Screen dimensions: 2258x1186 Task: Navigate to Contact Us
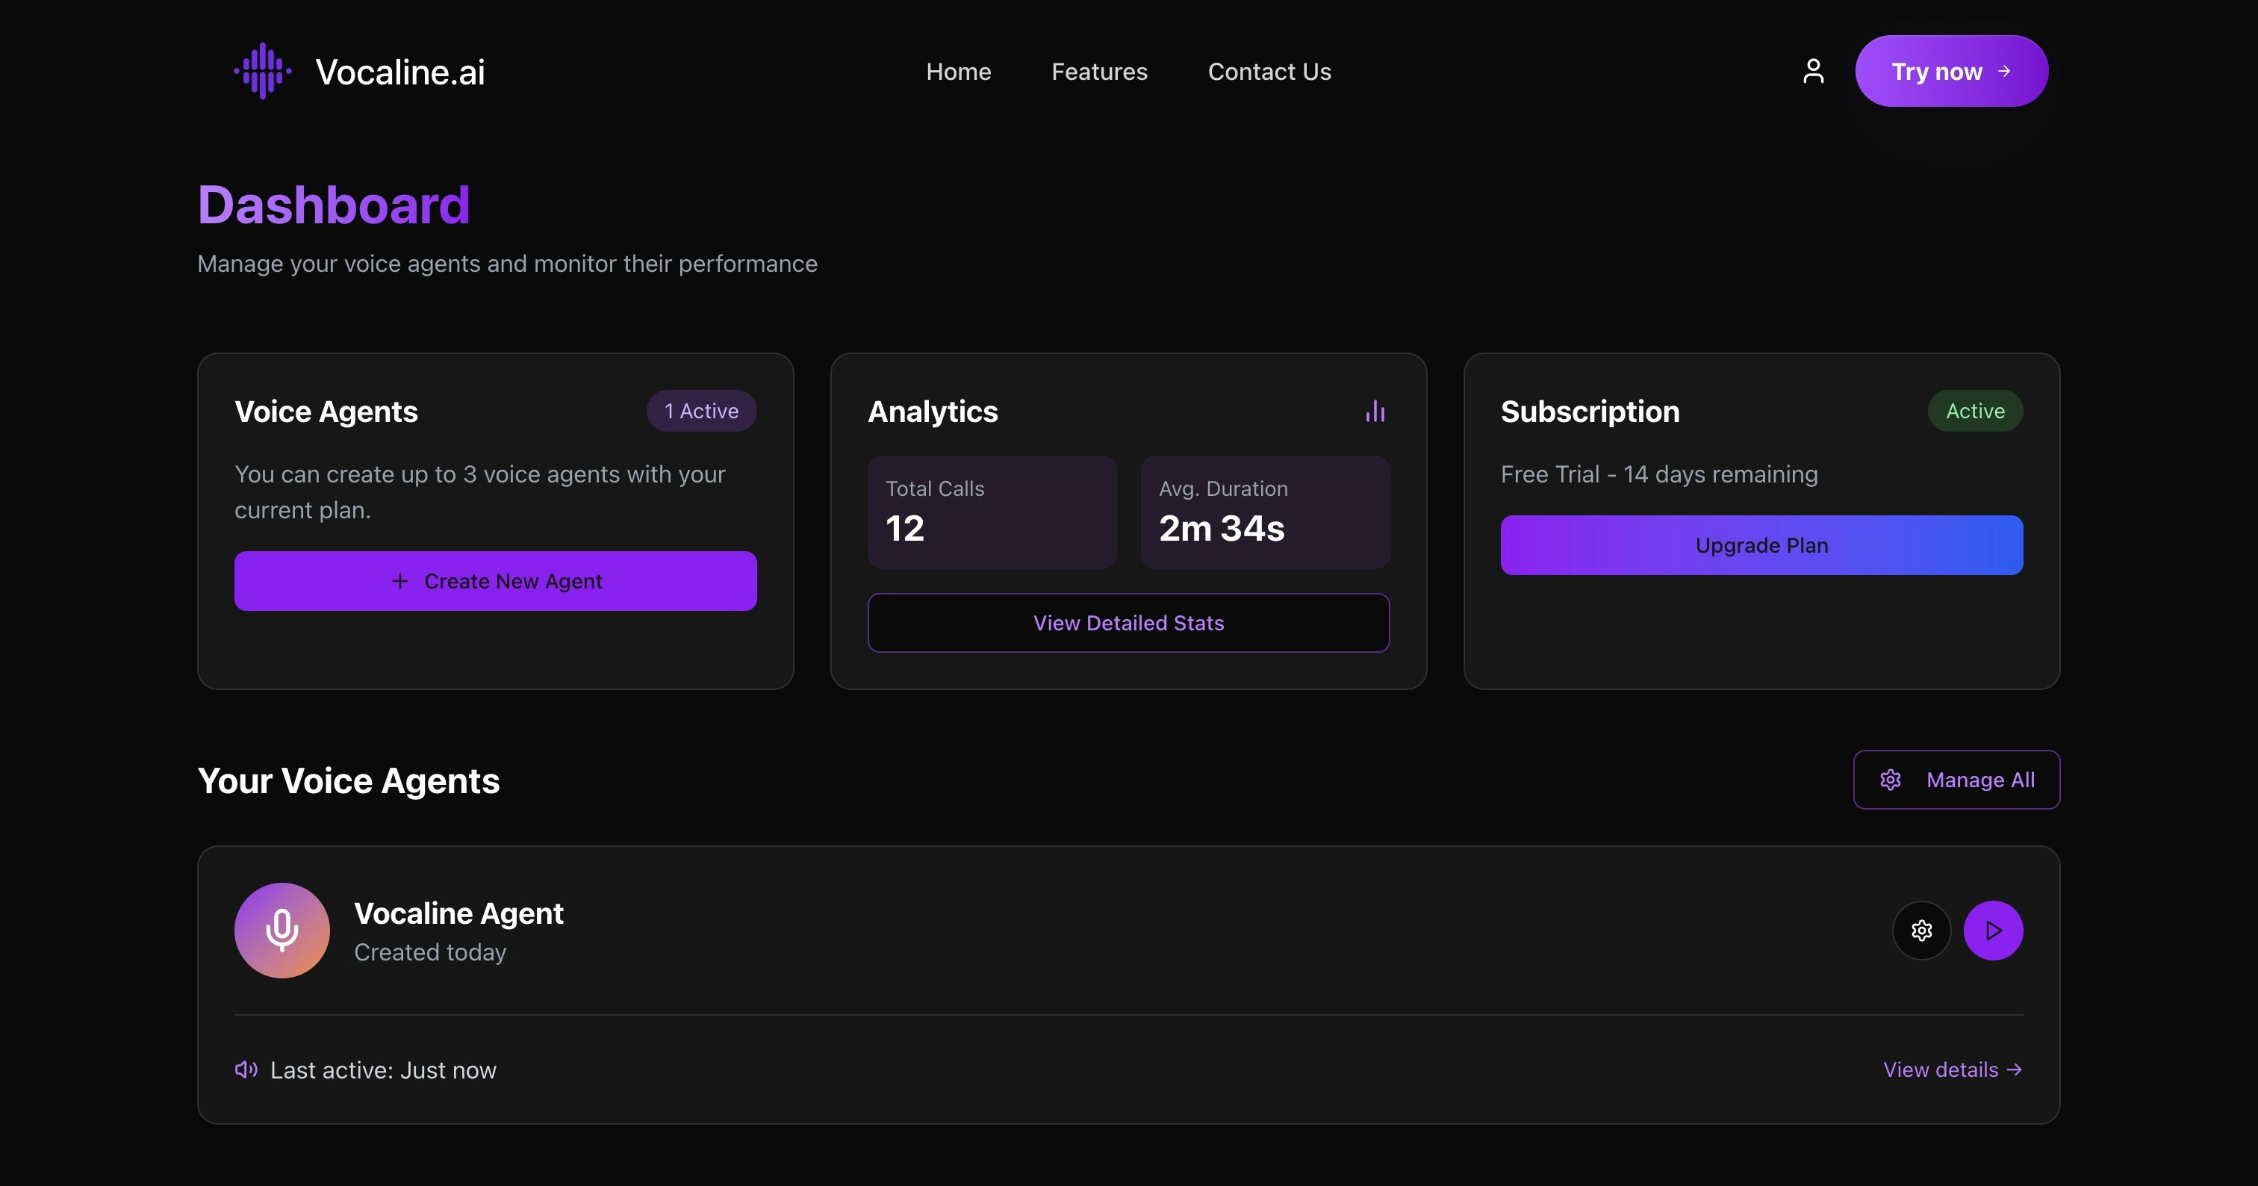(1269, 72)
